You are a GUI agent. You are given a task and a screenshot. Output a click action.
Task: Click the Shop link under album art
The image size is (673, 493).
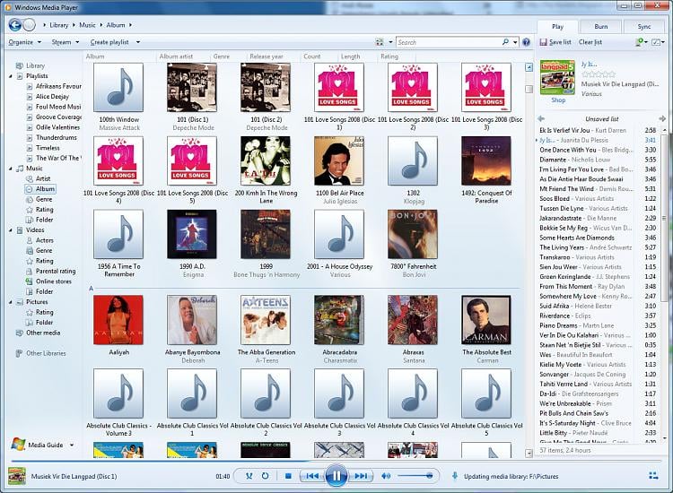558,99
